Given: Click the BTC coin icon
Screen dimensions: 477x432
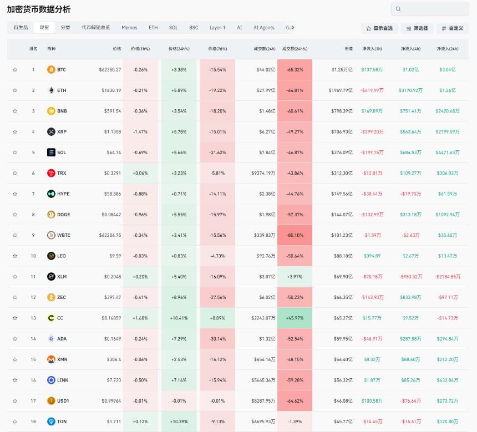Looking at the screenshot, I should click(x=51, y=70).
